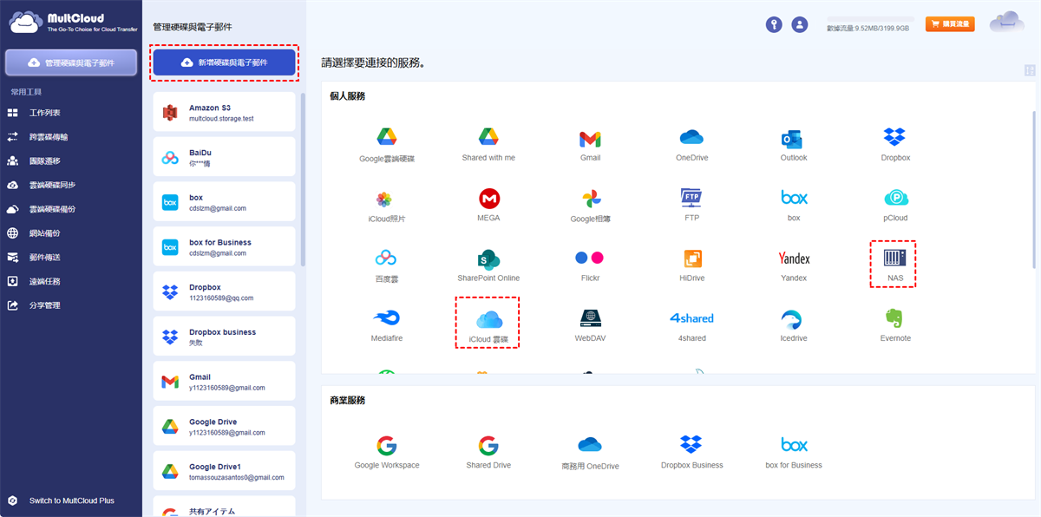The image size is (1041, 517).
Task: Select the HiDrive service
Action: click(x=691, y=258)
